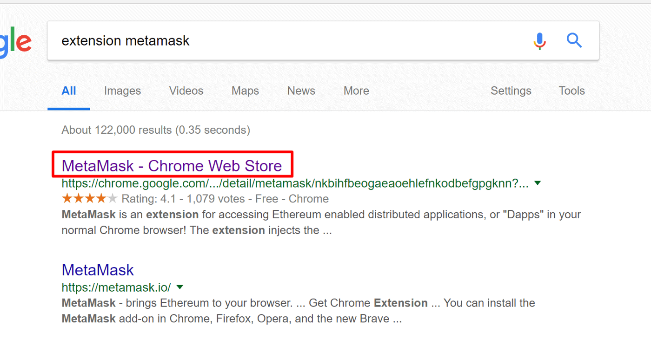The height and width of the screenshot is (339, 651).
Task: Click the https://metamask.io/ green URL
Action: pyautogui.click(x=116, y=287)
